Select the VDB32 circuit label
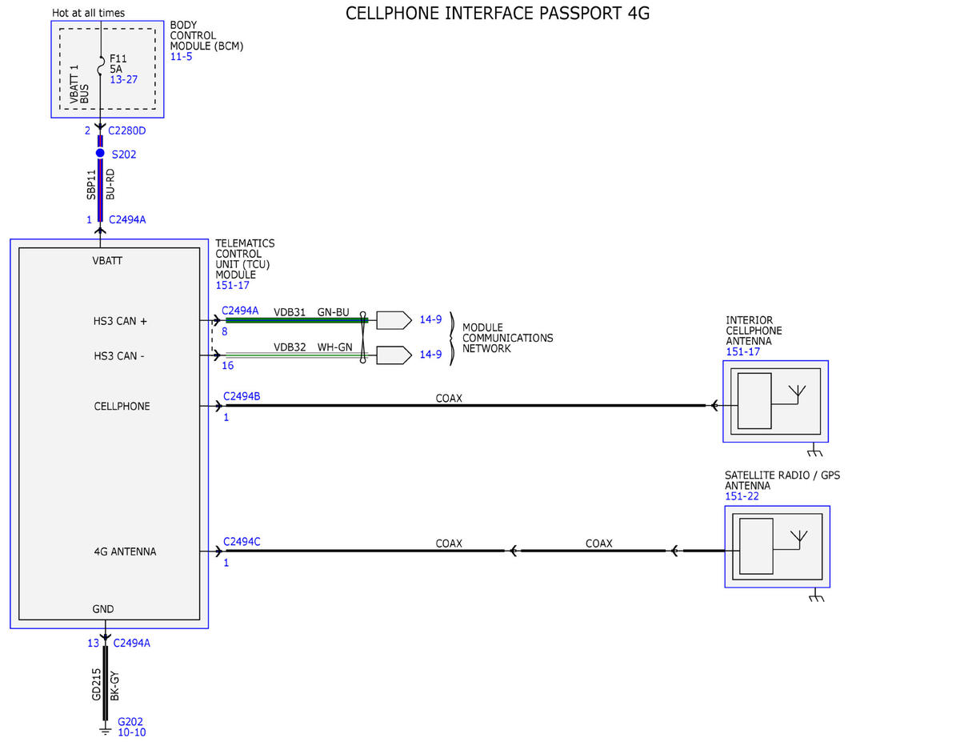 [290, 347]
